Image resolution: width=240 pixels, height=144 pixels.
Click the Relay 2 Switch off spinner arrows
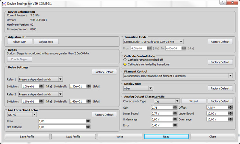tap(88, 101)
